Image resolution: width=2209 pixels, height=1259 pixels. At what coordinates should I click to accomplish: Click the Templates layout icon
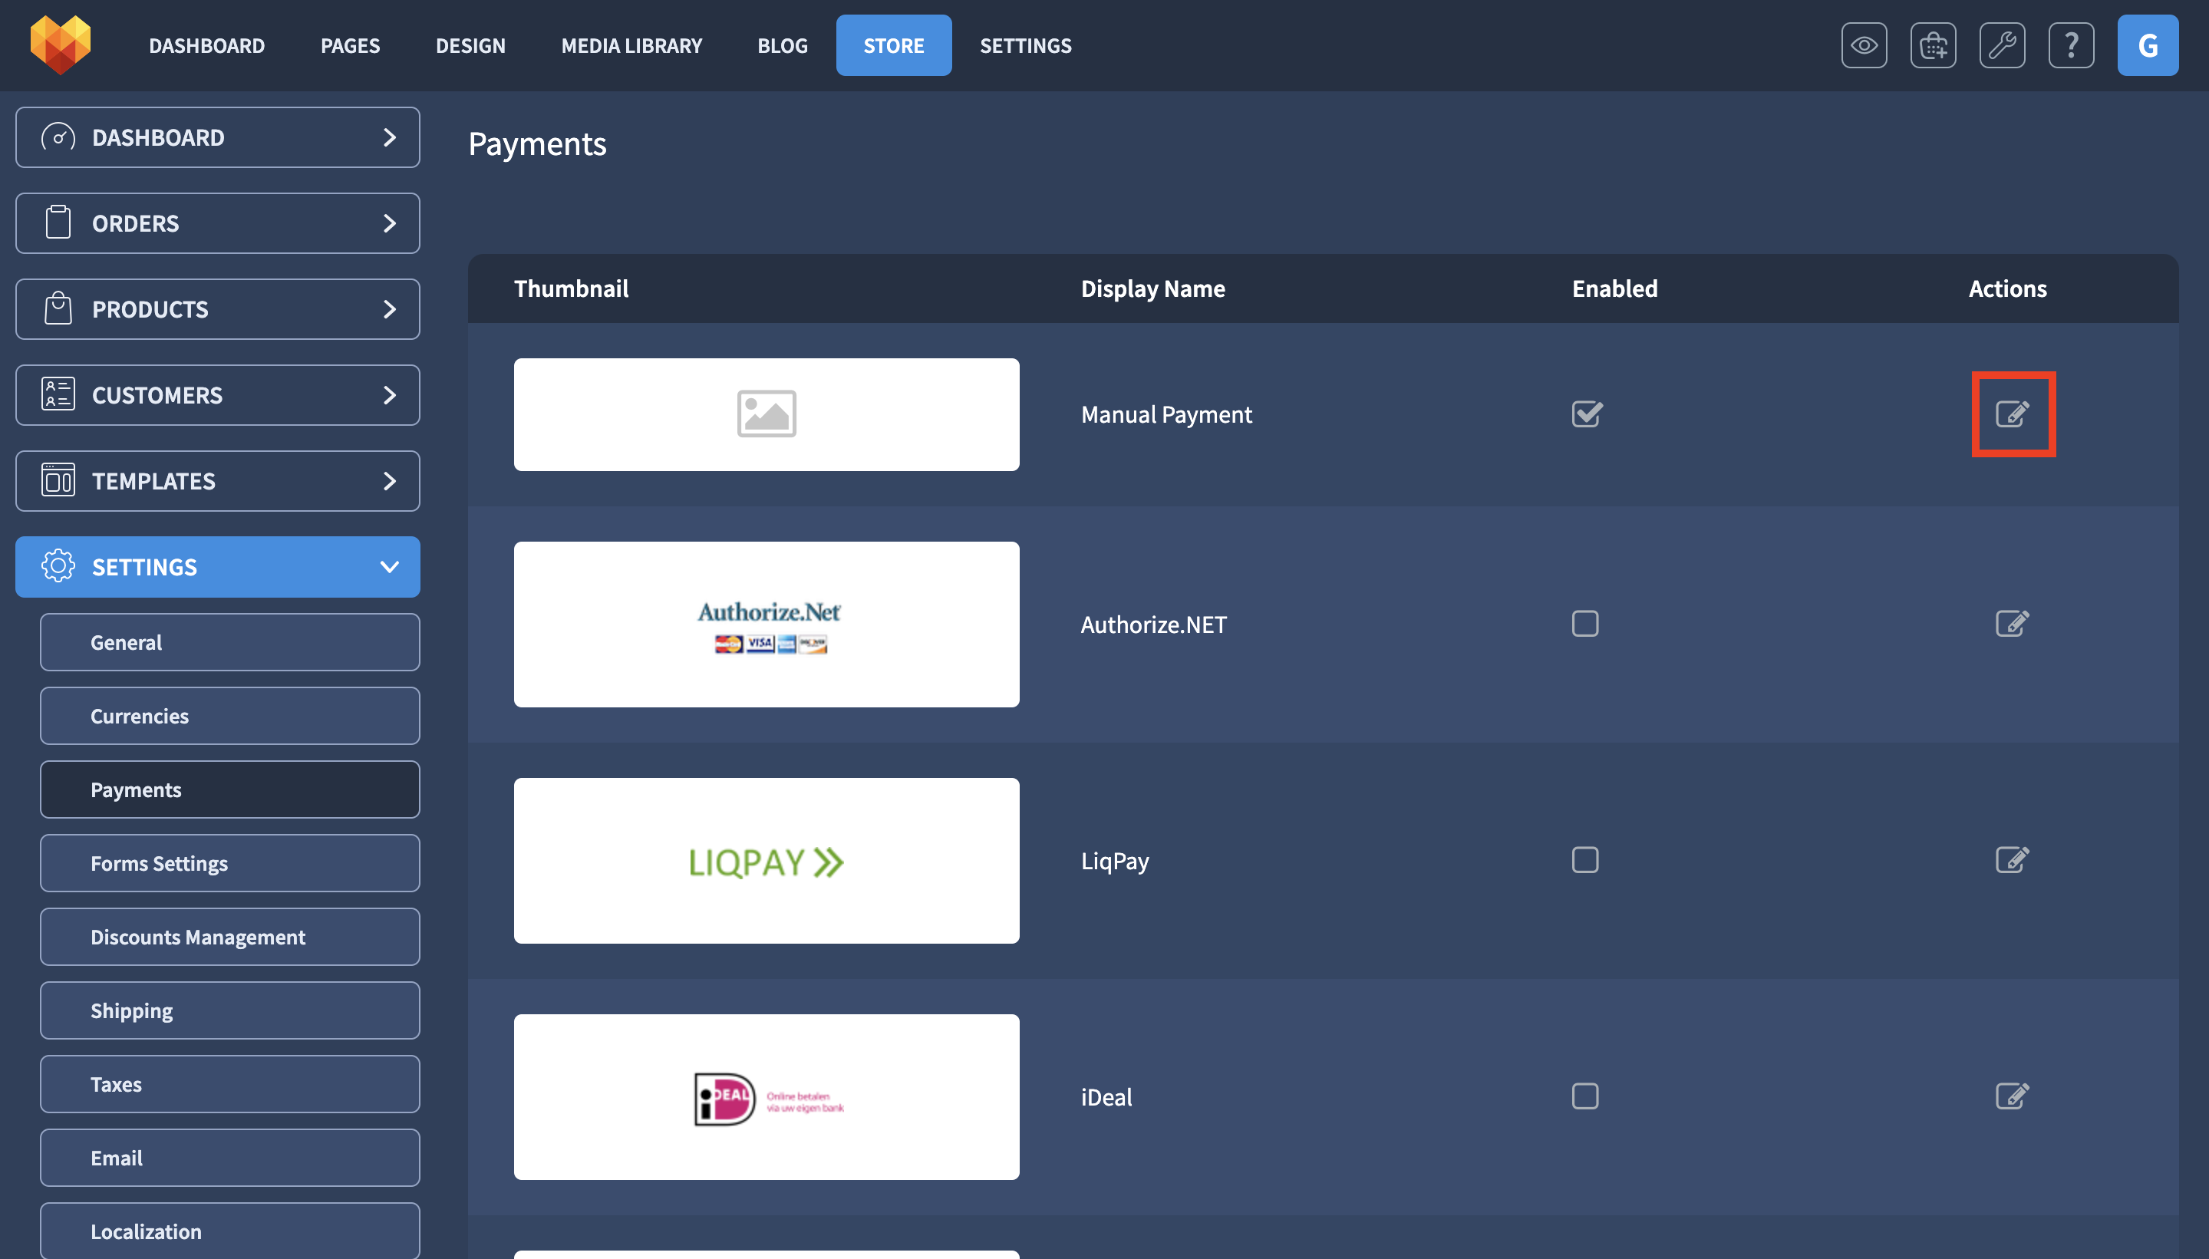[x=58, y=481]
